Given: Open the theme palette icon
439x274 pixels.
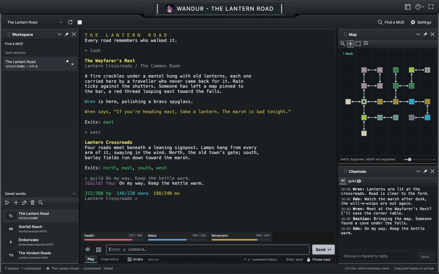Looking at the screenshot, I should click(418, 7).
